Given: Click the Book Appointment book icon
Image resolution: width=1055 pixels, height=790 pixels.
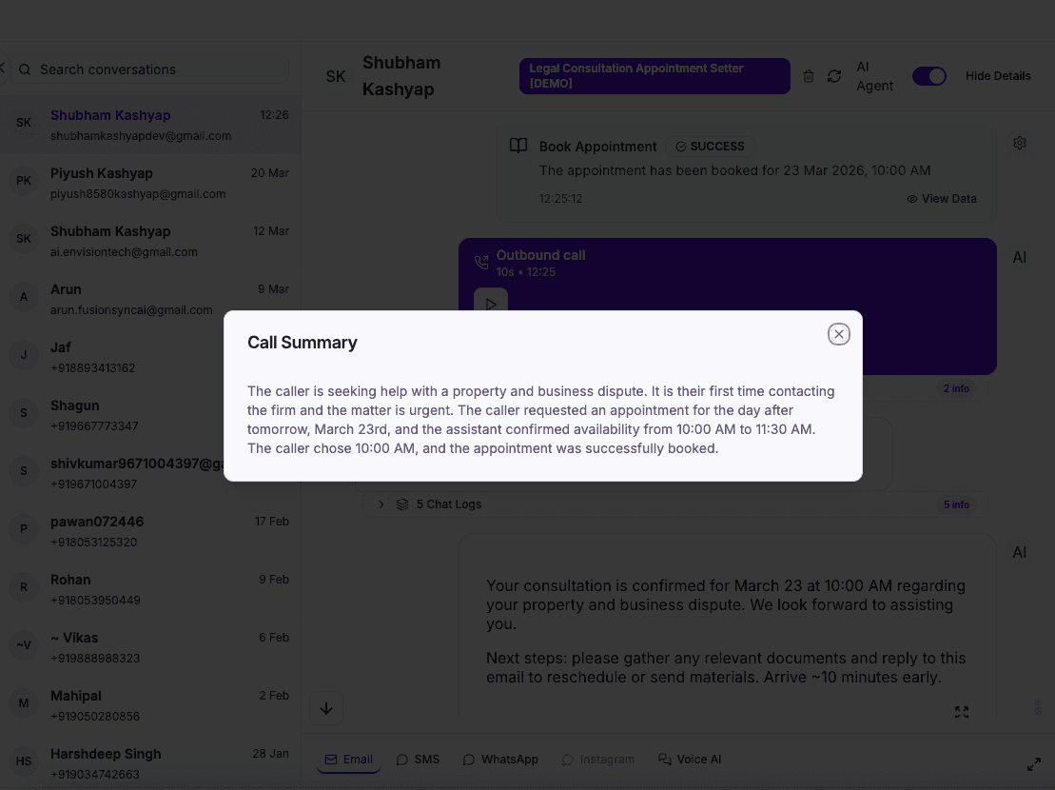Looking at the screenshot, I should [518, 146].
